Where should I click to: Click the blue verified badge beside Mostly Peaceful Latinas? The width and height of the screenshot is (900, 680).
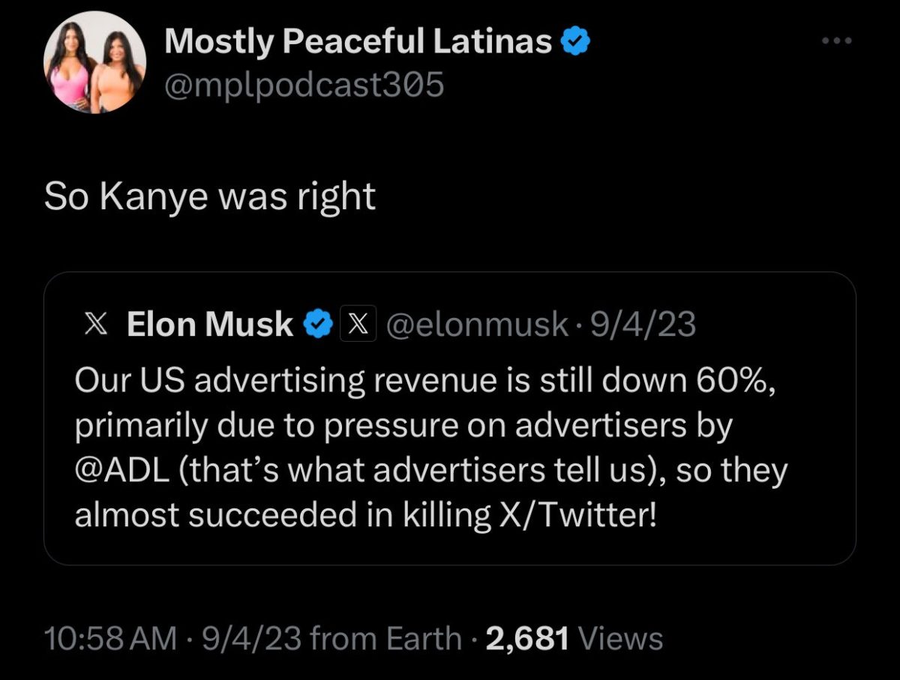[x=577, y=43]
